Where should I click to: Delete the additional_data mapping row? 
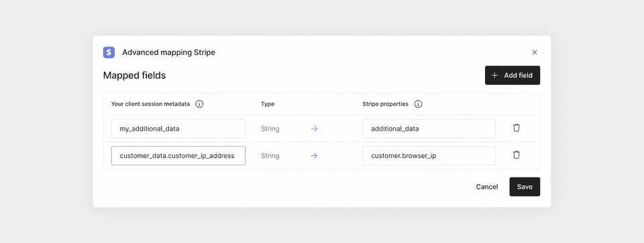(517, 128)
